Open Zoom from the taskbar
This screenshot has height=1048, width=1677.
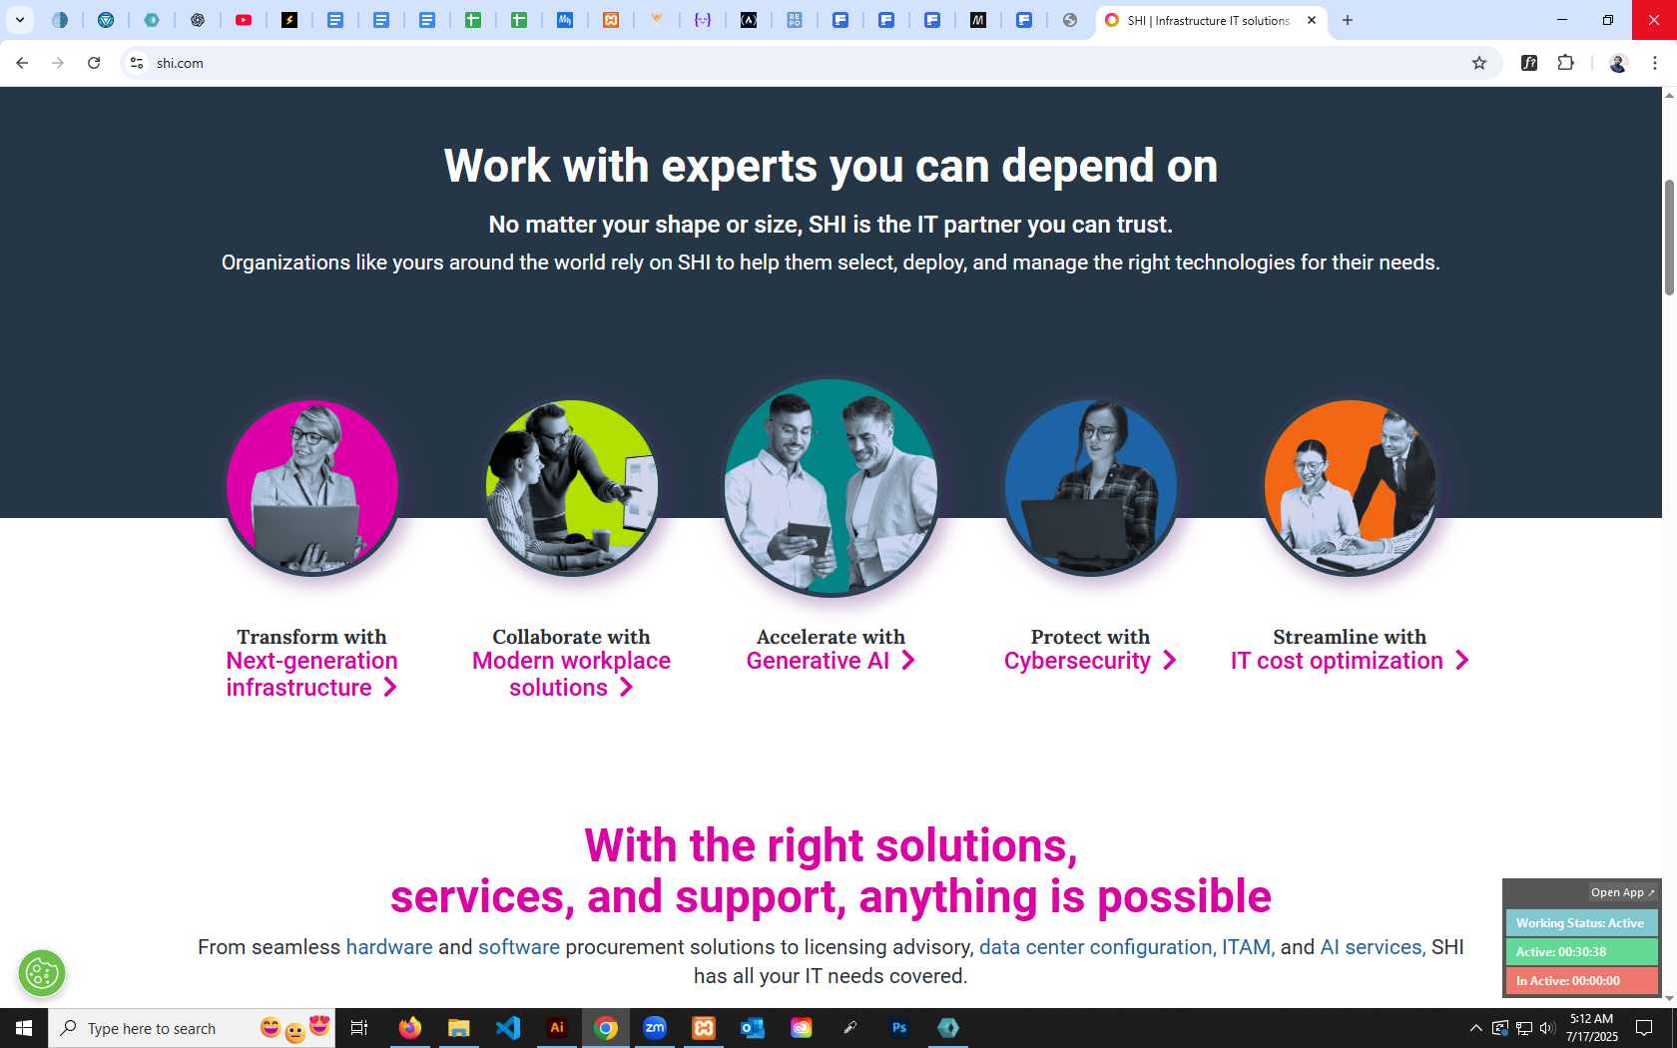coord(655,1028)
